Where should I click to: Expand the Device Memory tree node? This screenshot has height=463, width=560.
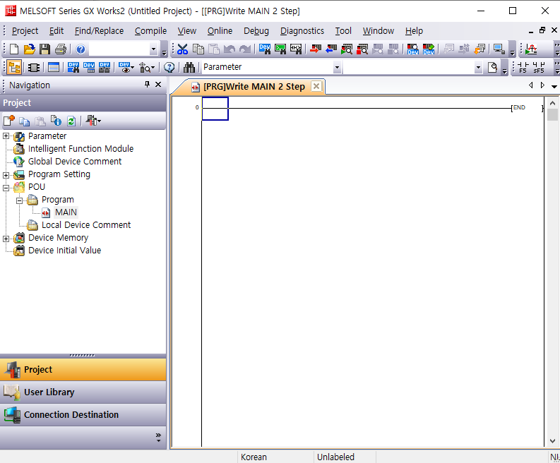6,239
